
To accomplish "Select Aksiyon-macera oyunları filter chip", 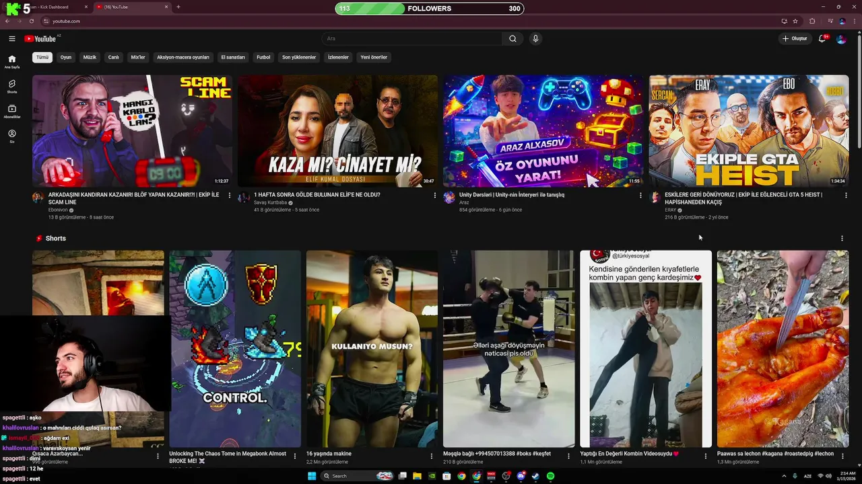I will tap(183, 57).
